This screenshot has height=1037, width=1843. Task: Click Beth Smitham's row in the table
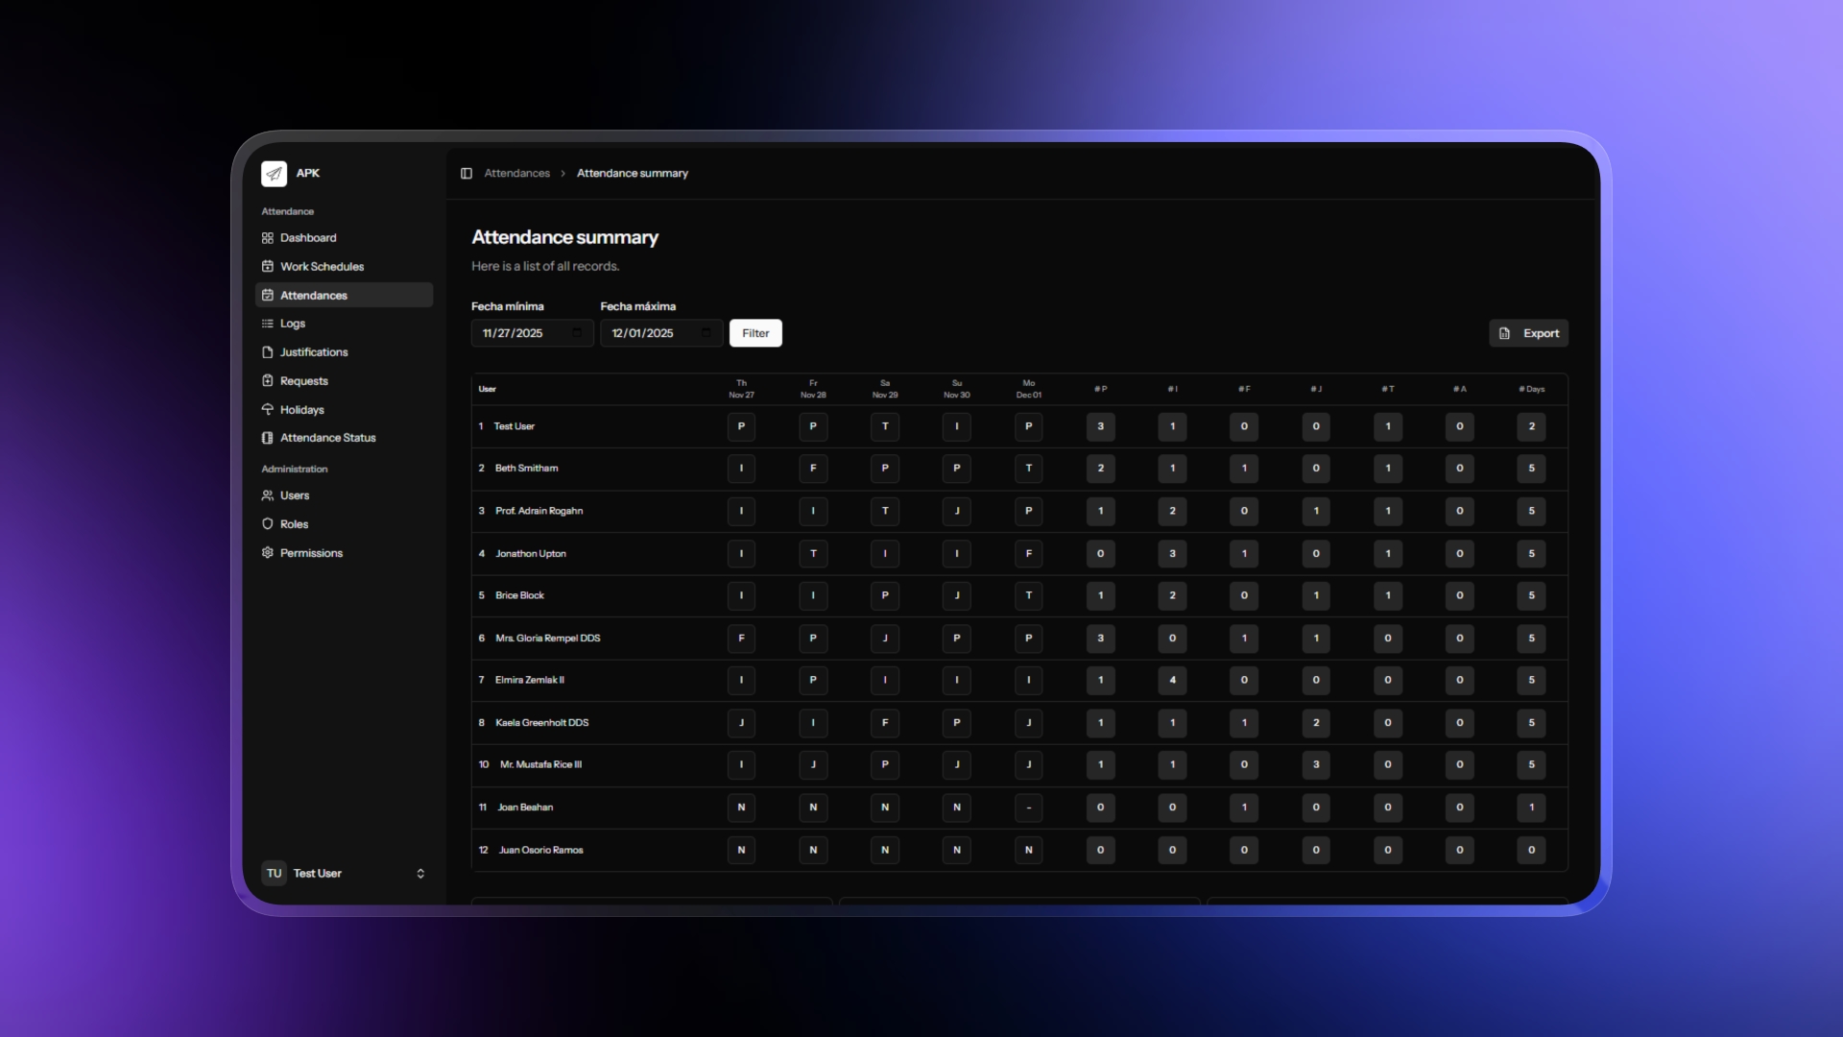pyautogui.click(x=526, y=469)
